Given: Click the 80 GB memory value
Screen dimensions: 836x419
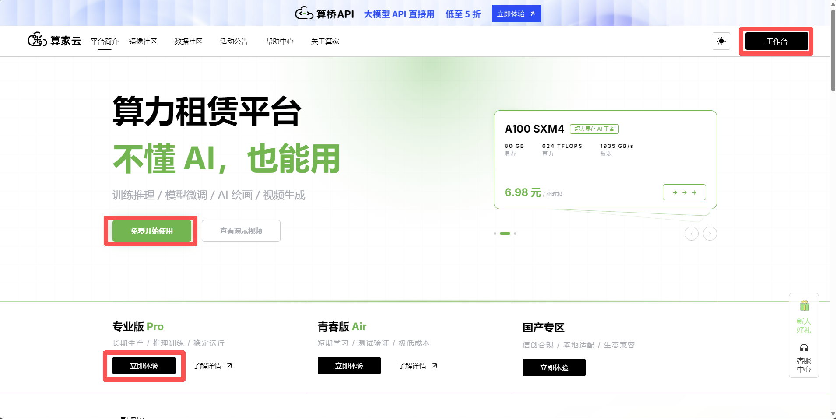Looking at the screenshot, I should tap(514, 146).
